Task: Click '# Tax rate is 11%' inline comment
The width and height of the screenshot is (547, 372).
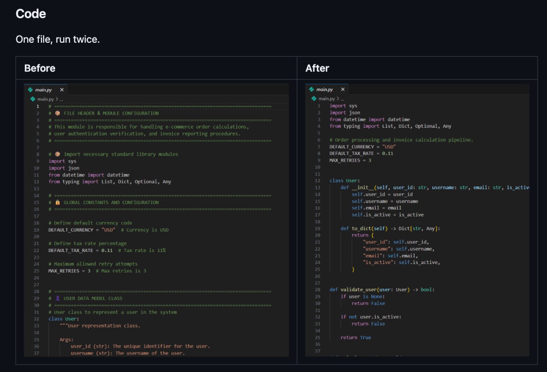Action: (x=142, y=250)
